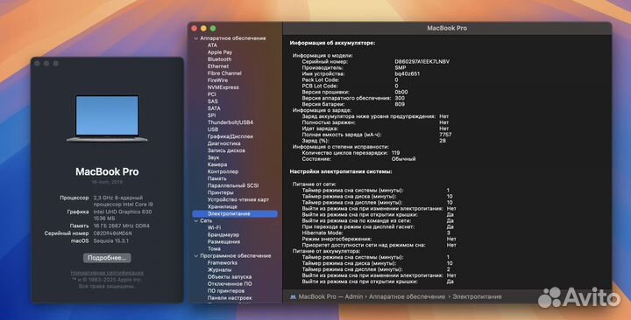Select SPI in the sidebar
Image resolution: width=631 pixels, height=320 pixels.
click(x=212, y=115)
